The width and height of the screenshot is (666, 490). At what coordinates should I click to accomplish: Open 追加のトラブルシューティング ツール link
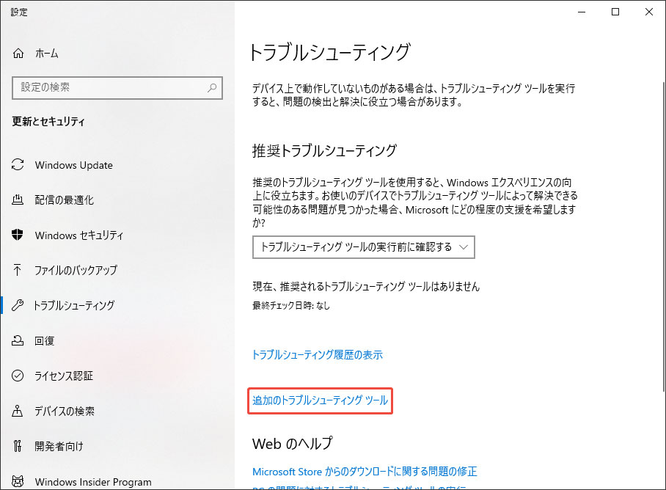click(x=321, y=400)
